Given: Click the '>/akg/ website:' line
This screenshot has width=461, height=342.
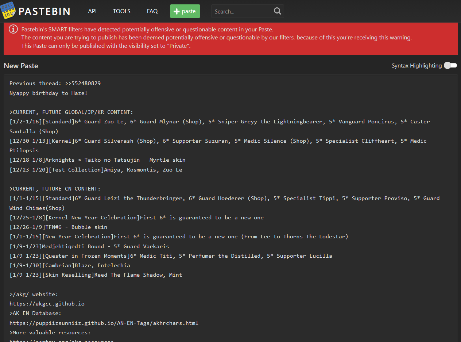Looking at the screenshot, I should (x=34, y=294).
